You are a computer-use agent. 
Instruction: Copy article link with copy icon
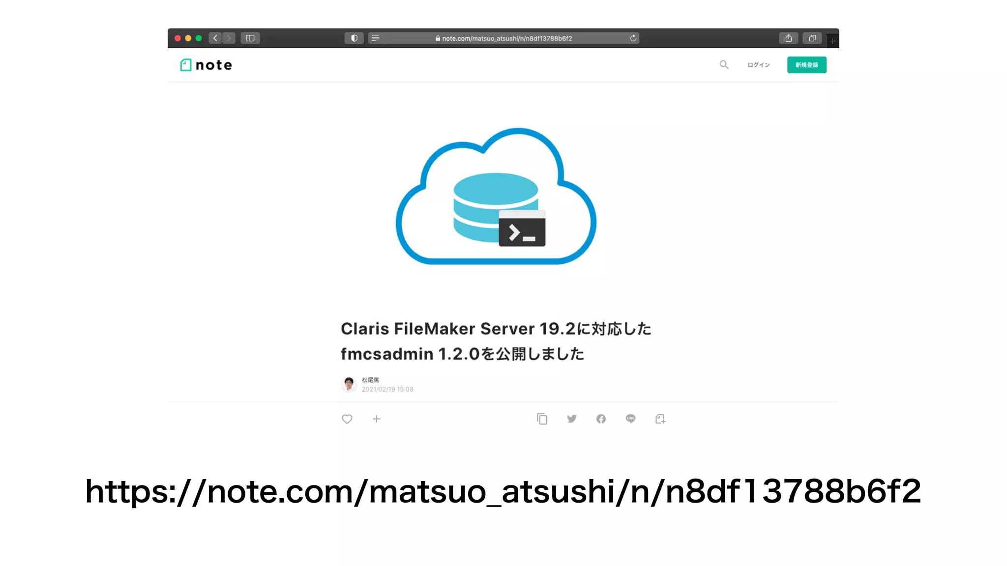tap(542, 419)
